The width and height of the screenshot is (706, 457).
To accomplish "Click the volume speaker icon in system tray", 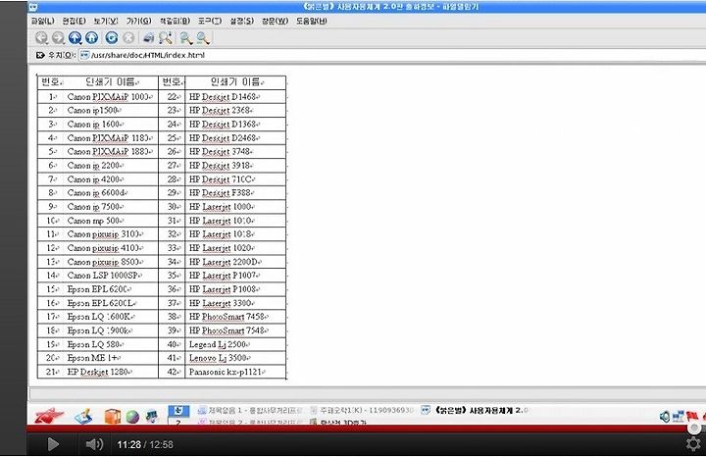I will point(665,417).
